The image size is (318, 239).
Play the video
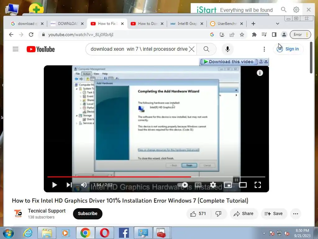pos(54,185)
